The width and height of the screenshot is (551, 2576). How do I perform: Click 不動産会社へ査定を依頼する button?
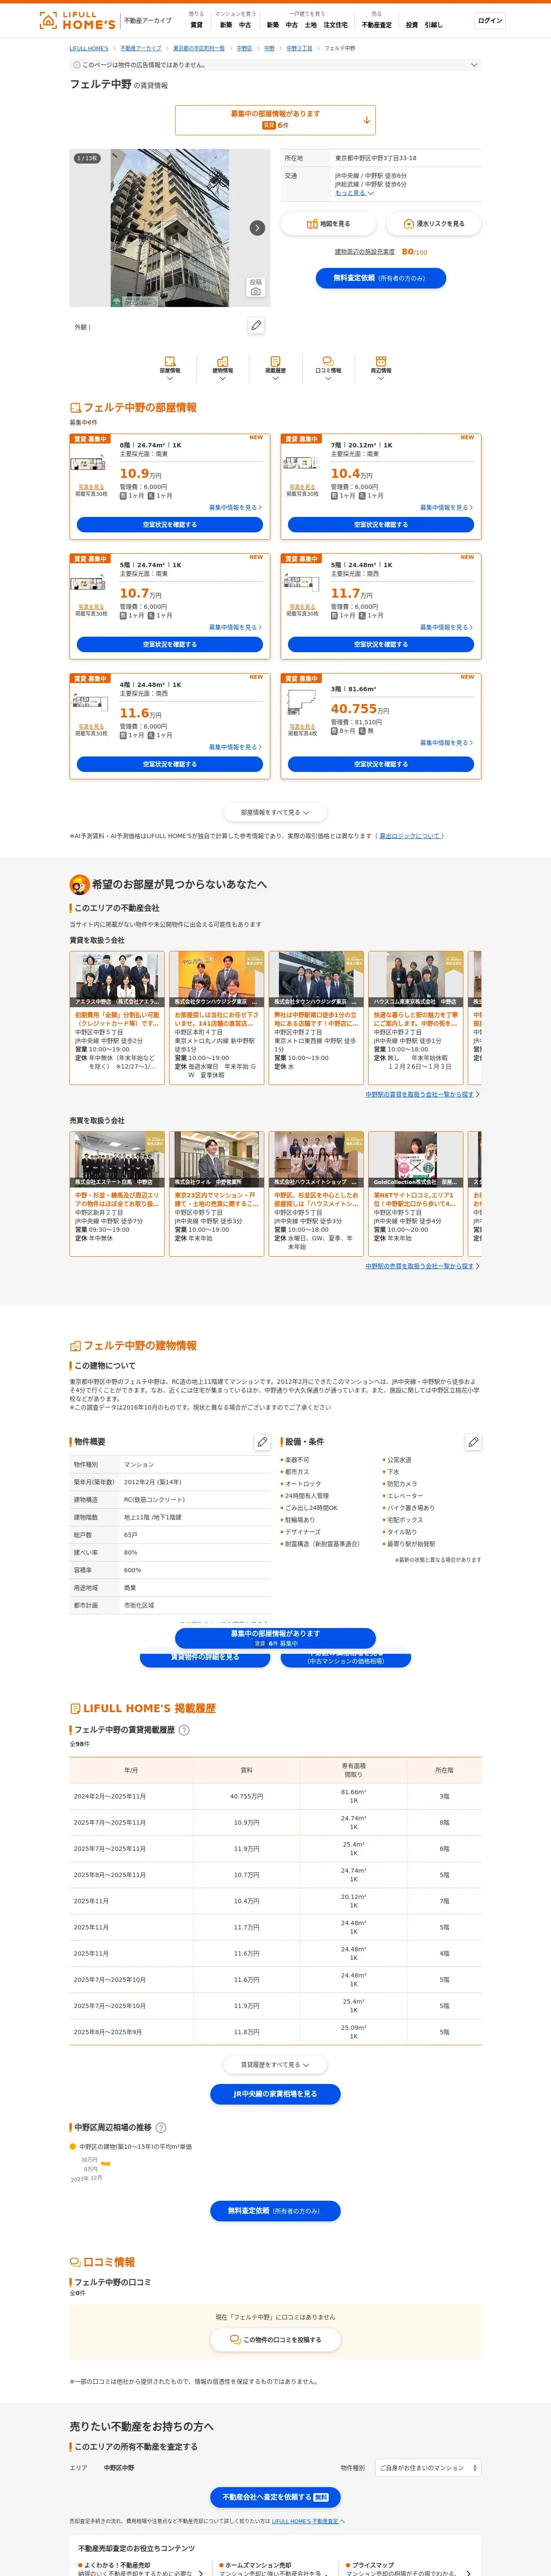(x=275, y=2497)
